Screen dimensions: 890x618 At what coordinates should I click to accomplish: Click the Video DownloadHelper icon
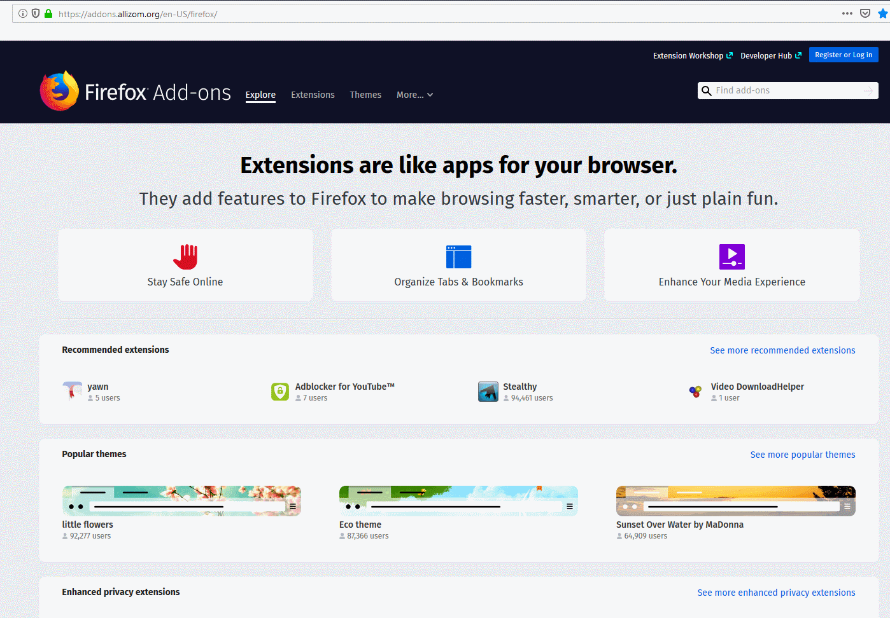(696, 392)
